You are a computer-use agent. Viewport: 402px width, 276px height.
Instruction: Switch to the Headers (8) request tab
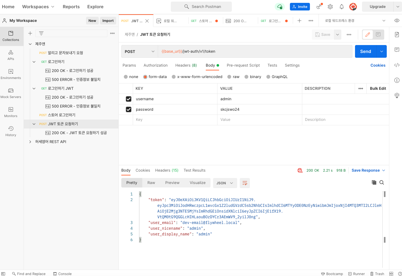[x=186, y=65]
